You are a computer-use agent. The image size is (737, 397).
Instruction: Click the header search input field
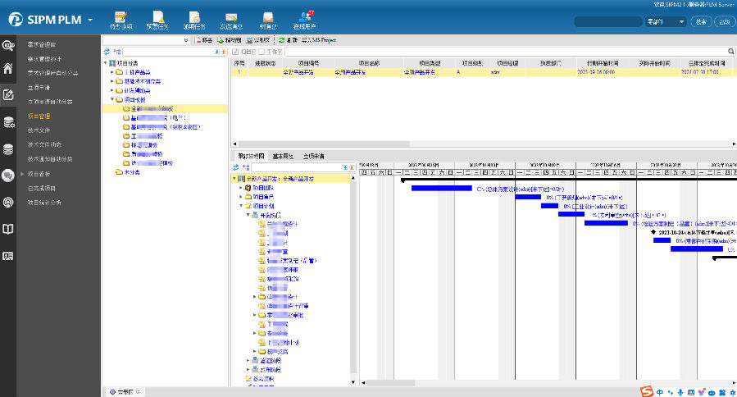point(607,22)
